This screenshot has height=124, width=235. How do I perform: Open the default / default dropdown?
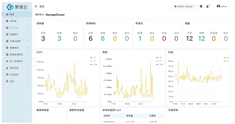(185, 6)
